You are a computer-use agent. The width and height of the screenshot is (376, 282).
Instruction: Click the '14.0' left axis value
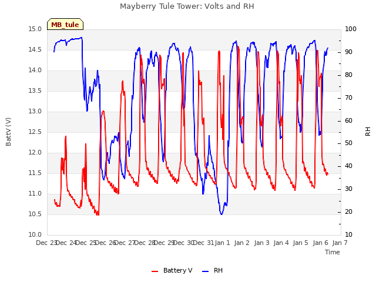tap(35, 70)
